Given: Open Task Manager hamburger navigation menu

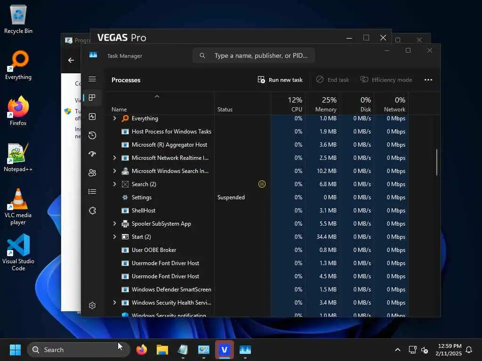Looking at the screenshot, I should [92, 79].
